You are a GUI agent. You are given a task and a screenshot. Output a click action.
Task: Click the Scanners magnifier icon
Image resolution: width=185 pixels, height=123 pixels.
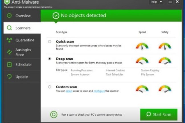9,28
